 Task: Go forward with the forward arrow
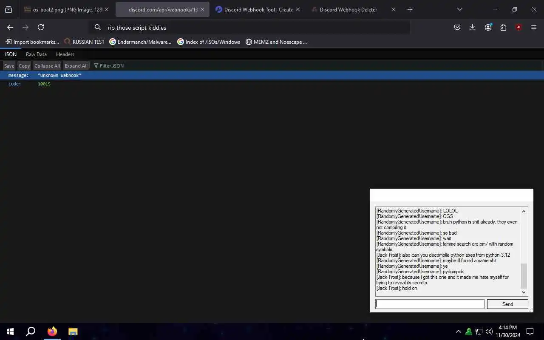coord(25,27)
